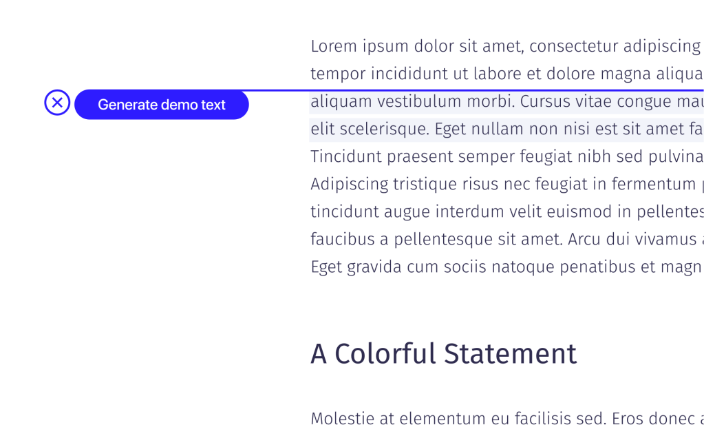The image size is (704, 436).
Task: Click the word "Statement" in the heading
Action: (x=510, y=354)
